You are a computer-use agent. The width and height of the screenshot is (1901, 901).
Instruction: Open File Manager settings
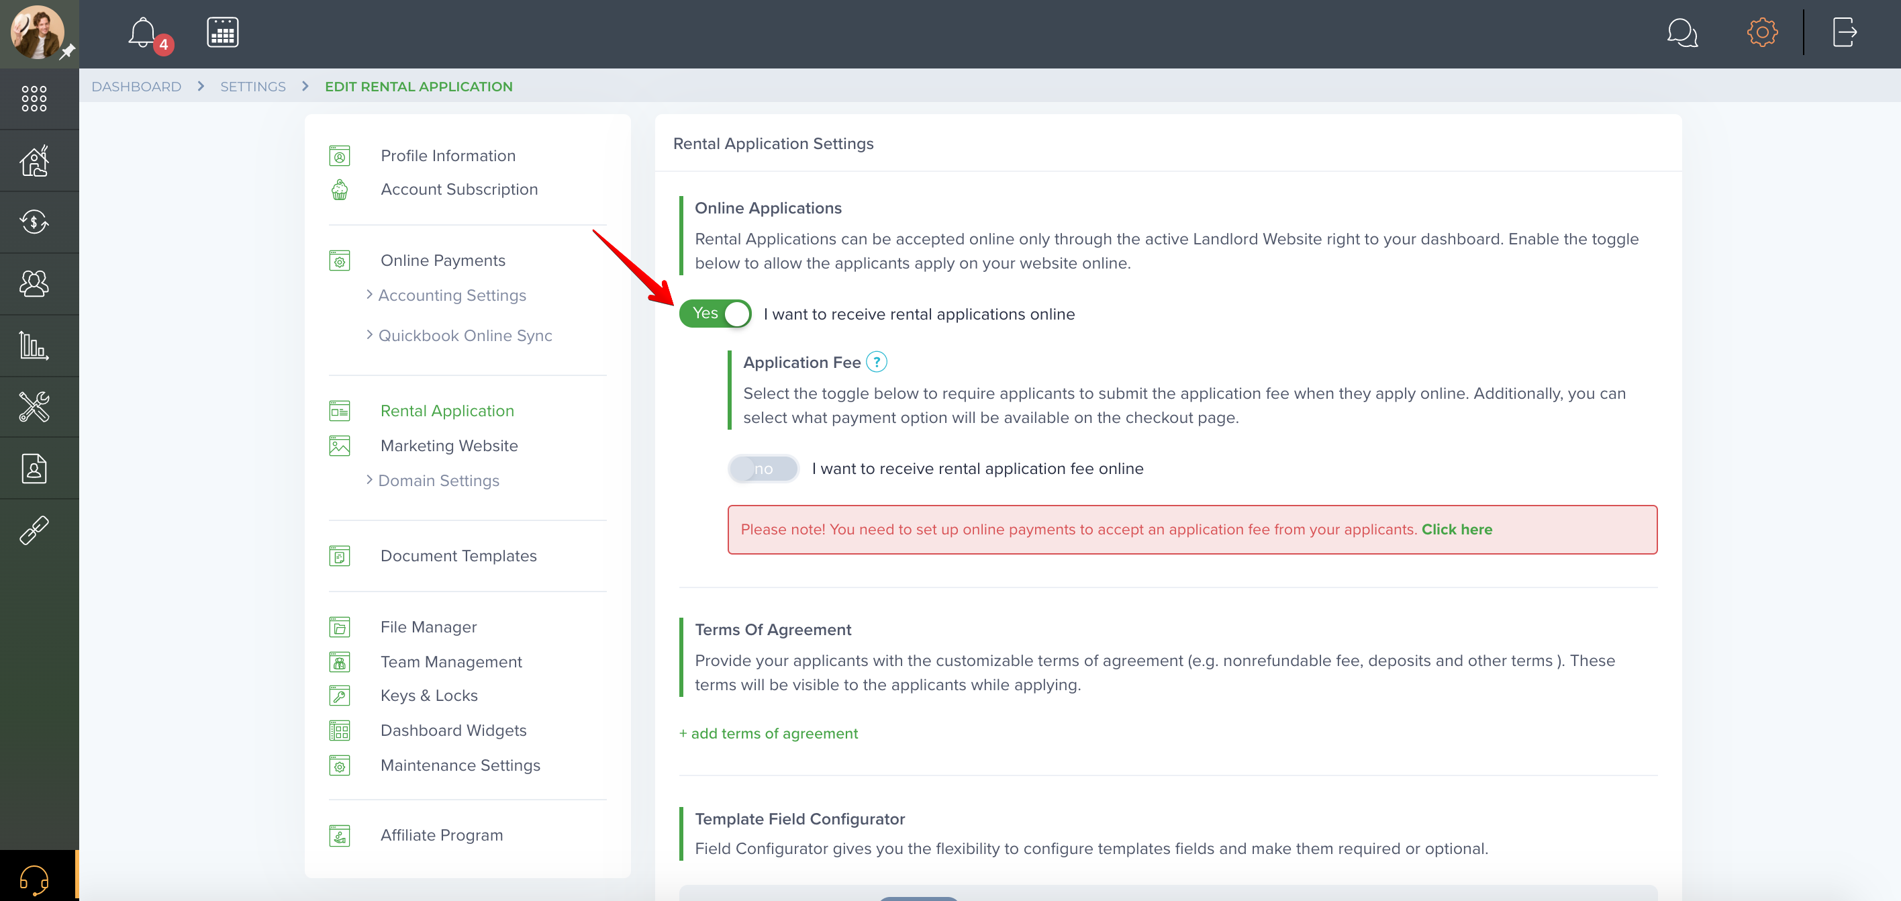pyautogui.click(x=429, y=627)
